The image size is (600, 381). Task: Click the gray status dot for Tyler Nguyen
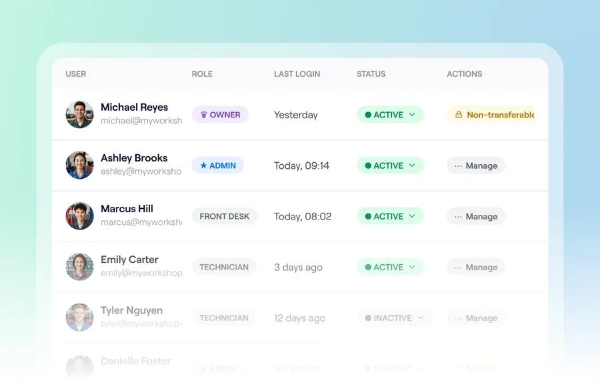click(368, 318)
